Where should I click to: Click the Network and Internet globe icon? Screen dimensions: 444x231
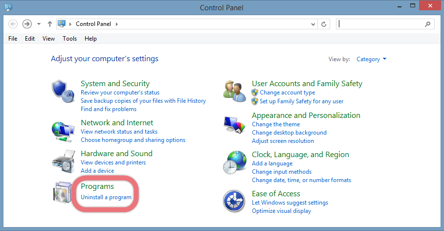tap(63, 132)
